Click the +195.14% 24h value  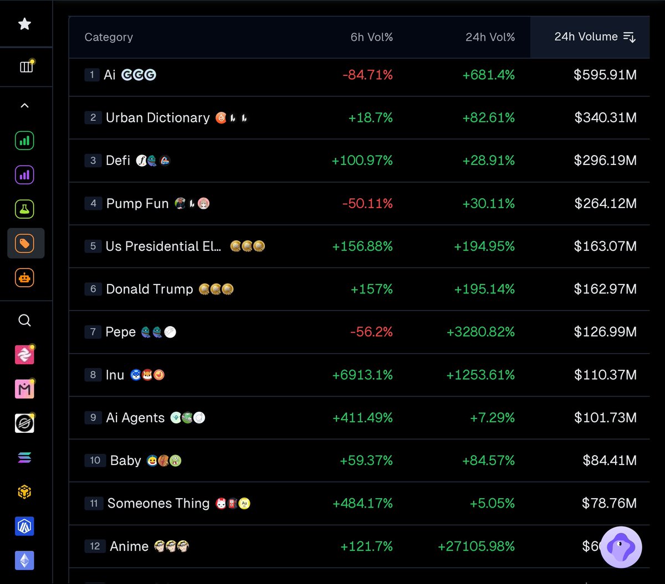484,289
